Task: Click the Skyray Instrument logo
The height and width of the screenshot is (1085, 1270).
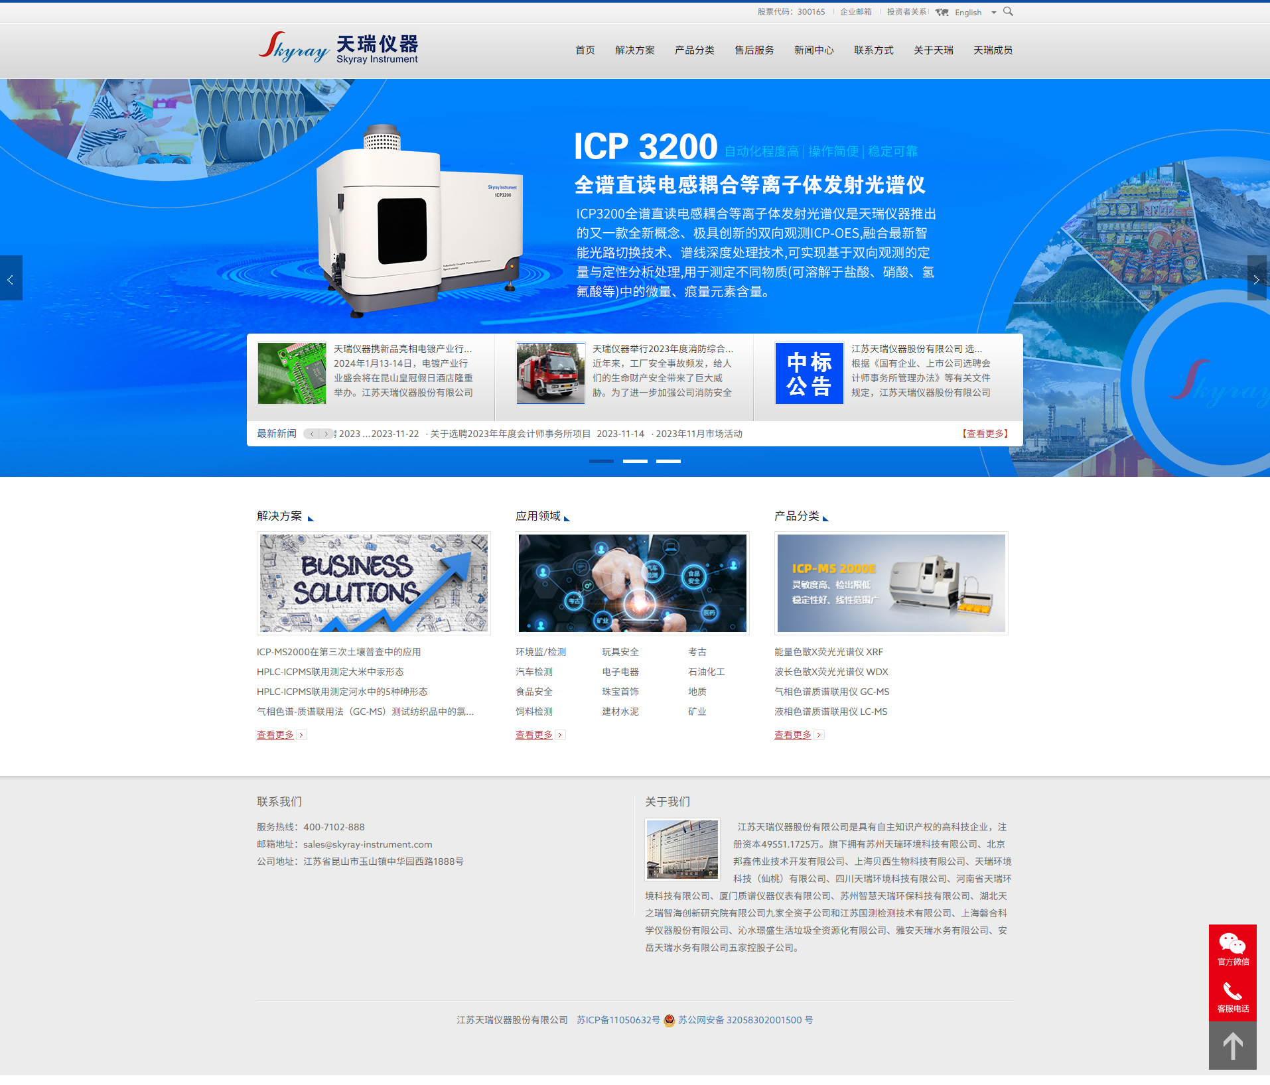Action: pyautogui.click(x=338, y=48)
